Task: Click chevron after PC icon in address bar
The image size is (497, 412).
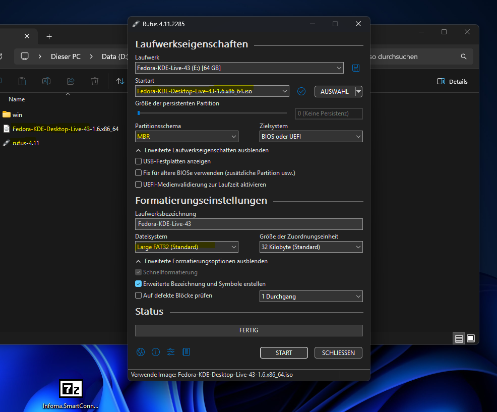Action: (x=40, y=57)
